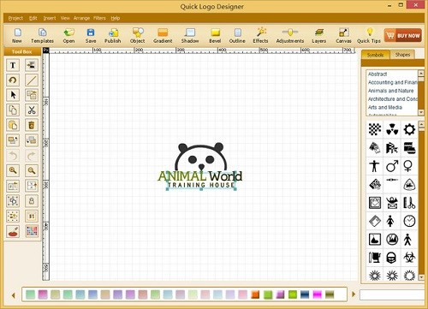Viewport: 428px width, 309px height.
Task: Pick the checkered pattern symbol
Action: pos(375,130)
